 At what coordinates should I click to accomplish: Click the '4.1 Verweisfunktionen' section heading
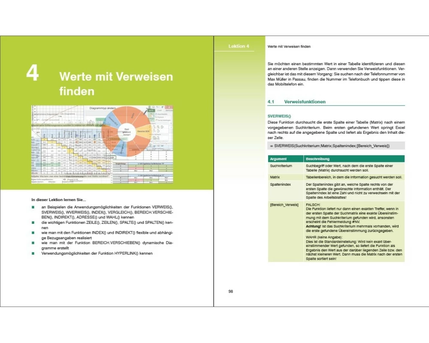coord(296,102)
